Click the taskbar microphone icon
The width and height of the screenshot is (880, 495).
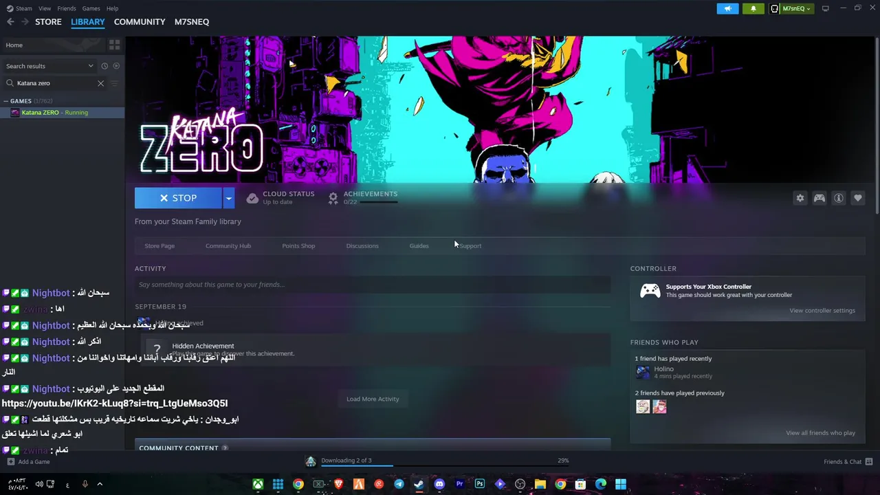[85, 484]
